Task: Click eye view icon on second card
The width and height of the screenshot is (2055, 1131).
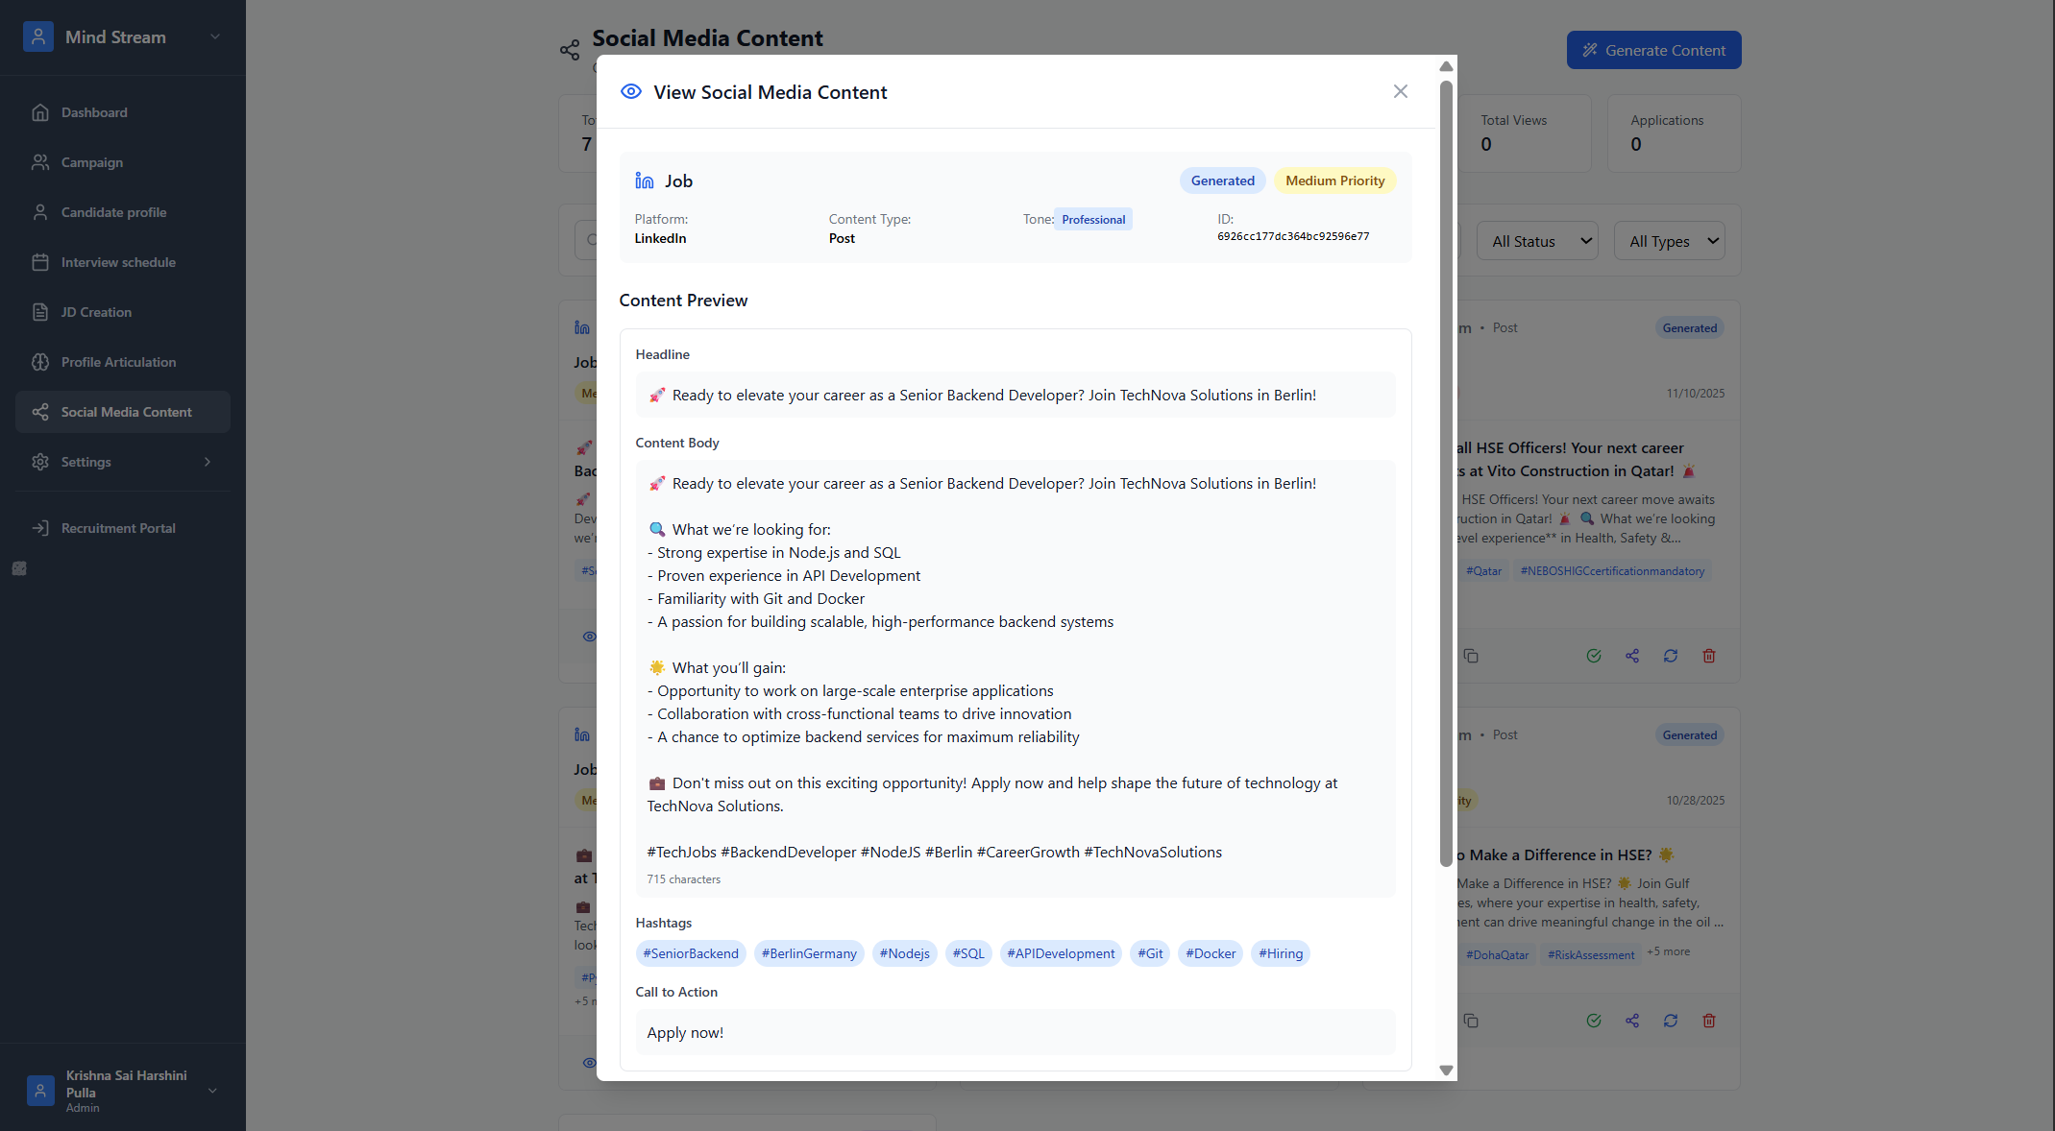Action: (589, 1063)
